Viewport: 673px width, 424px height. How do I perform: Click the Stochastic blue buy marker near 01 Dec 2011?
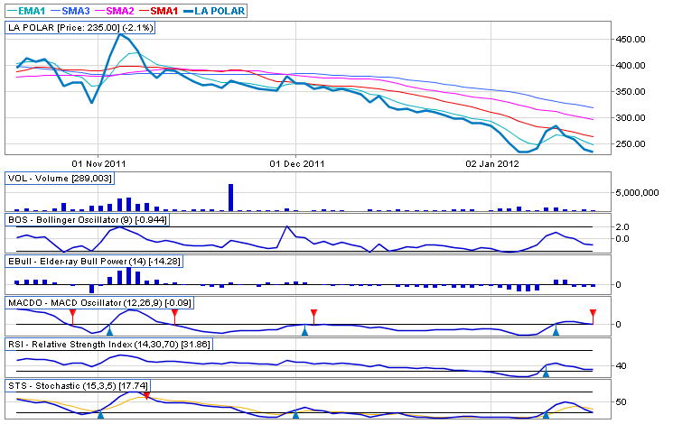(x=295, y=415)
